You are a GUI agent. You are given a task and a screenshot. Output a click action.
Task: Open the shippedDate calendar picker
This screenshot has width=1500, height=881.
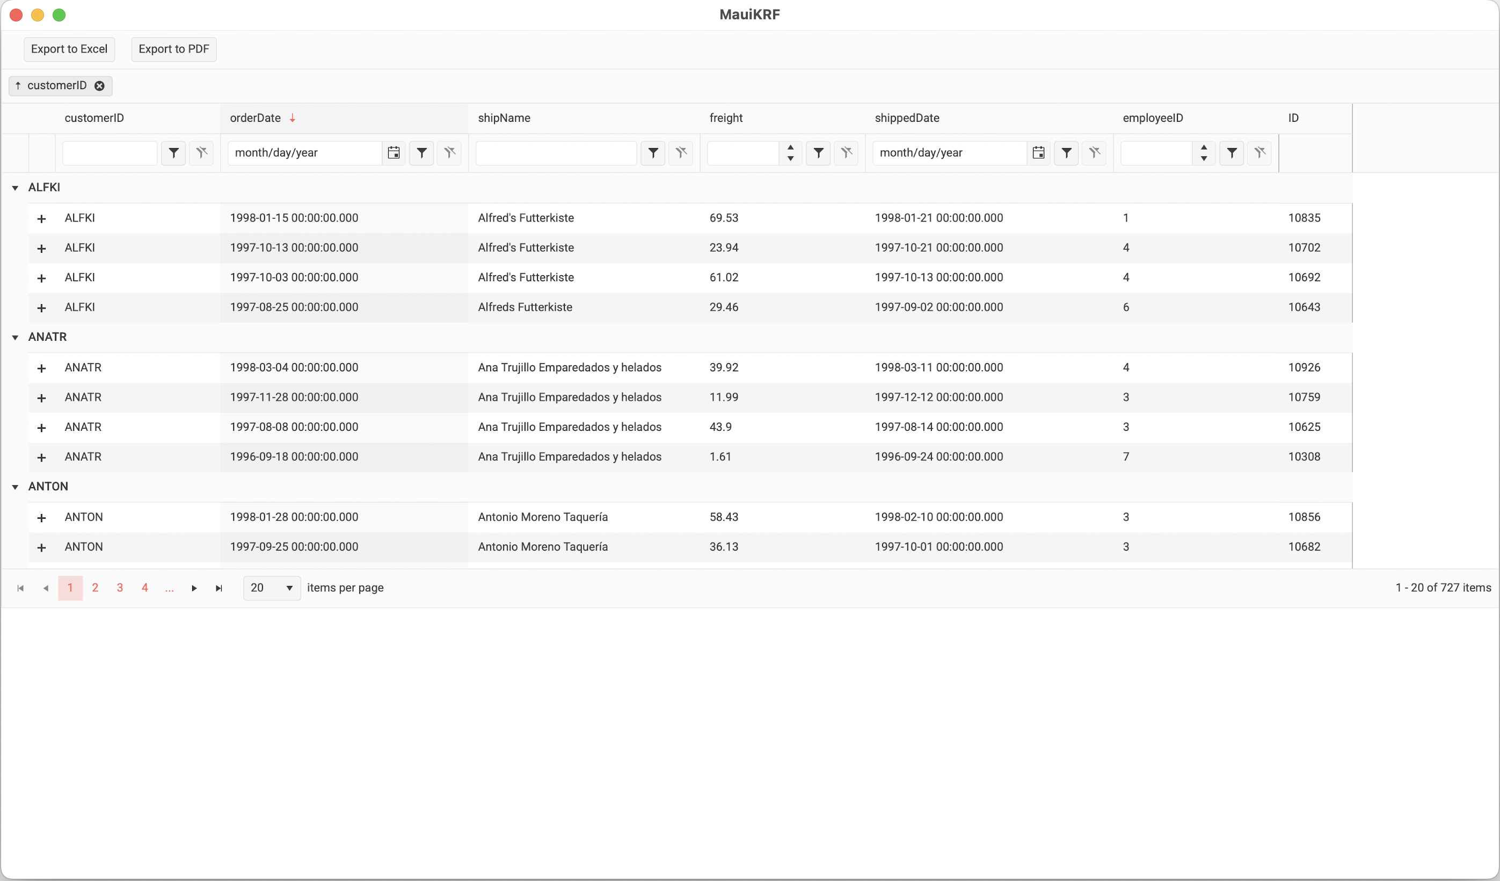[x=1038, y=153]
